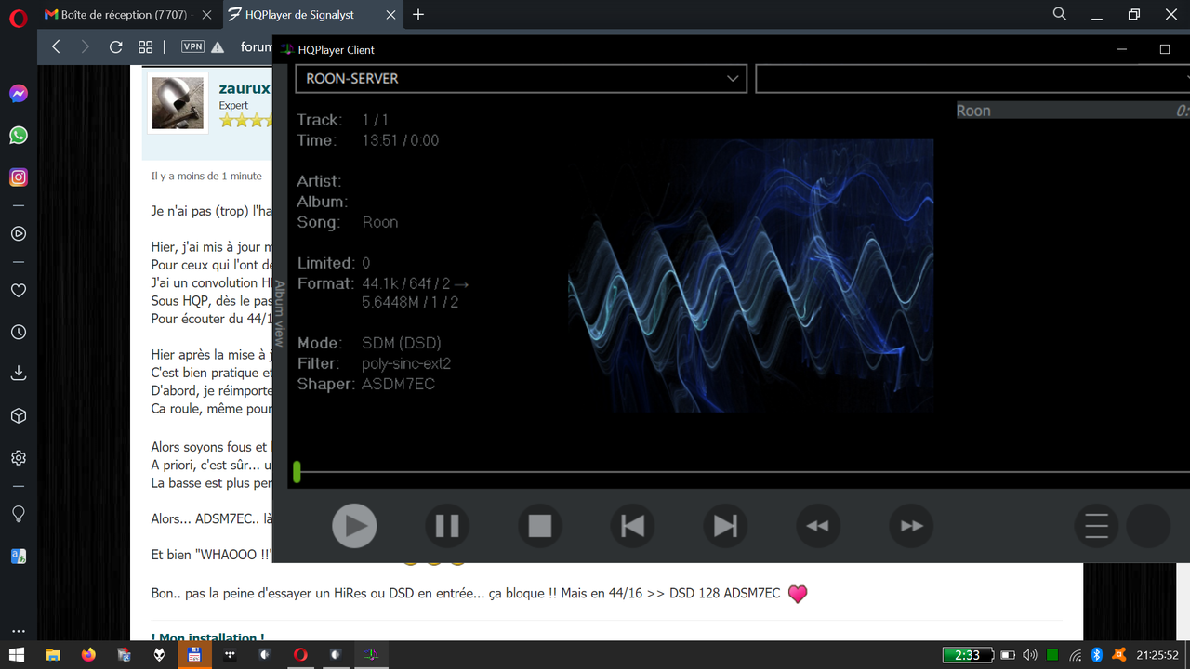Open Settings gear in Opera sidebar
Screen dimensions: 1190x669
pos(19,458)
